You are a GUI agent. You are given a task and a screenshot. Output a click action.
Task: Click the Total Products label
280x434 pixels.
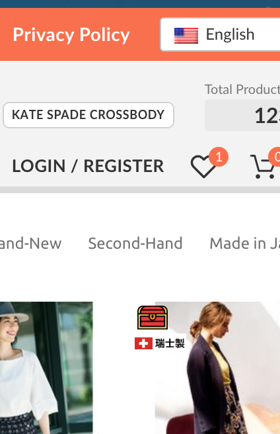[x=242, y=89]
